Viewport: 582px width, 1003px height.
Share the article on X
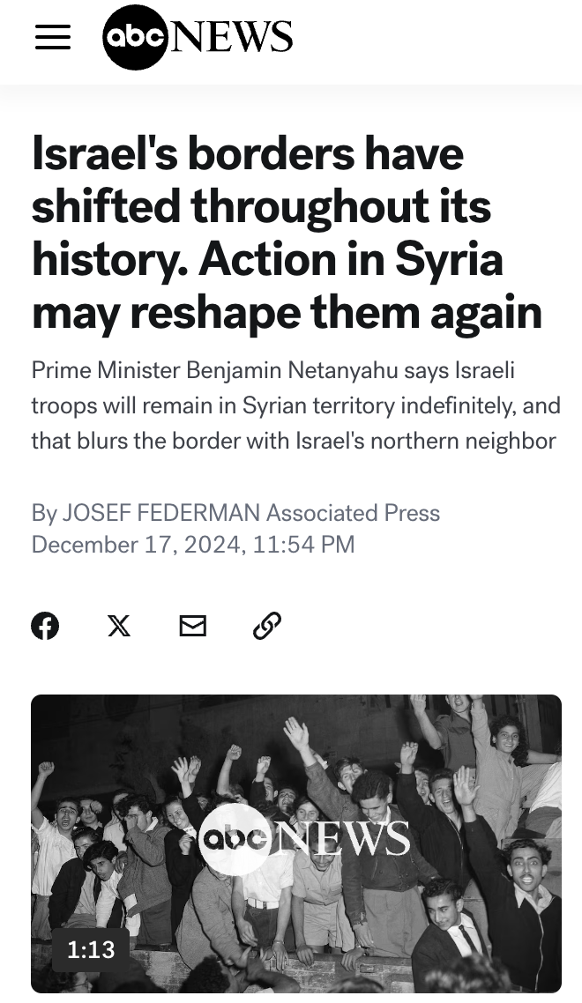pos(119,626)
